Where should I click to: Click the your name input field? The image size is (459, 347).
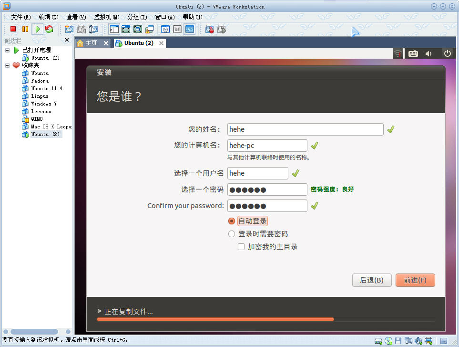point(306,129)
